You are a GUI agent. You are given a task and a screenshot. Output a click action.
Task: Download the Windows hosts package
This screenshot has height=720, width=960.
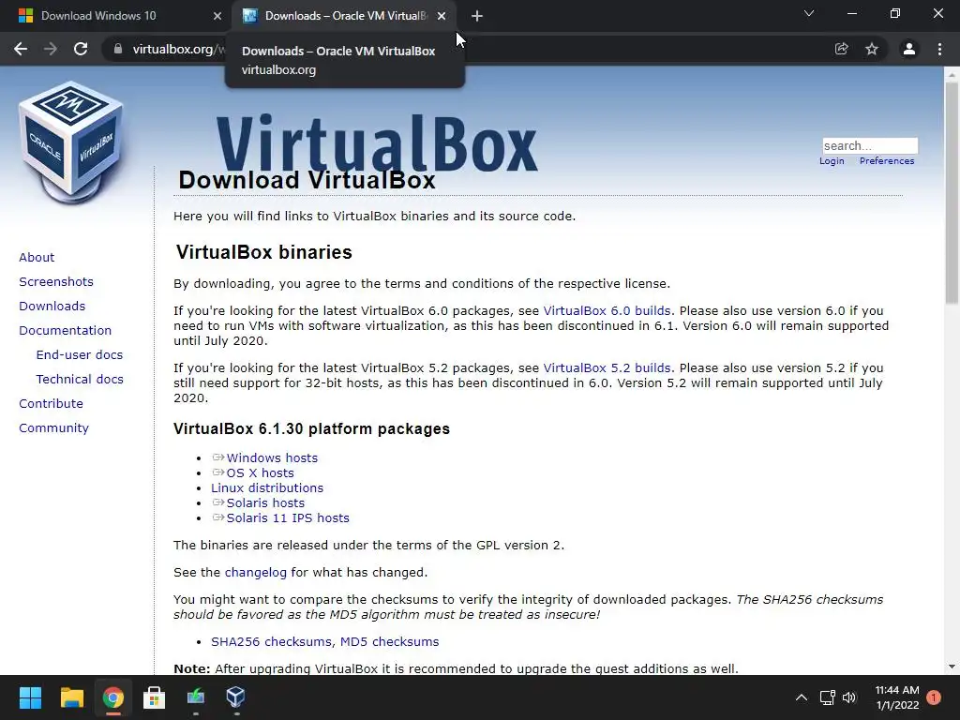tap(272, 457)
